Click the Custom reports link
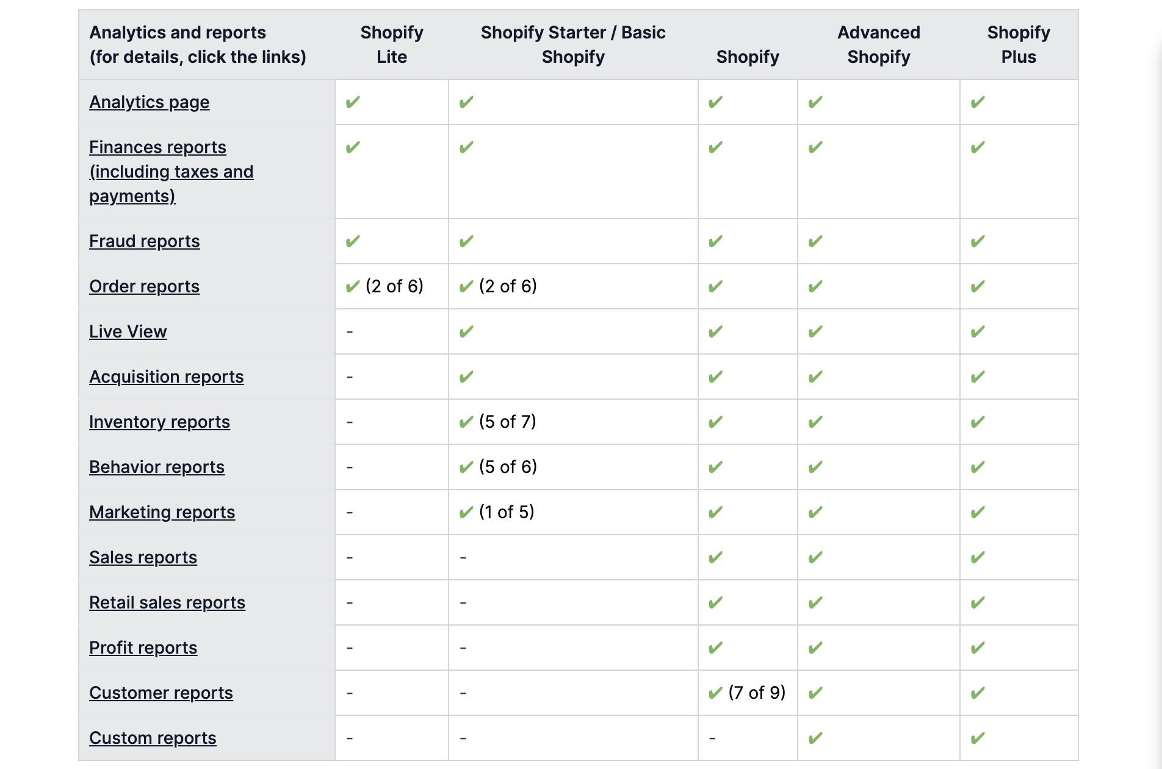Screen dimensions: 1162x769 pyautogui.click(x=153, y=738)
